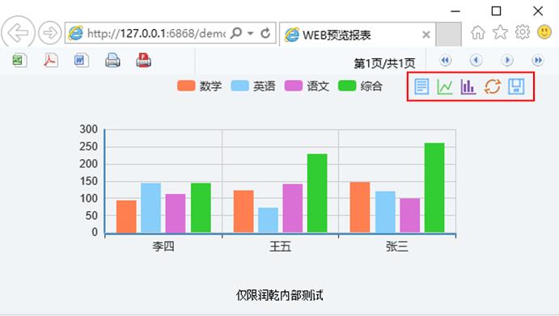Switch chart to line graph icon
Image resolution: width=559 pixels, height=316 pixels.
[x=445, y=86]
